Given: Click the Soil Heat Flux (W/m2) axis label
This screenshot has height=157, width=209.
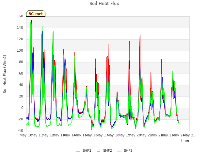Looking at the screenshot, I should [5, 74].
